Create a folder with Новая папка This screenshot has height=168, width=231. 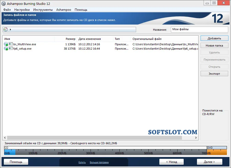coord(214,46)
